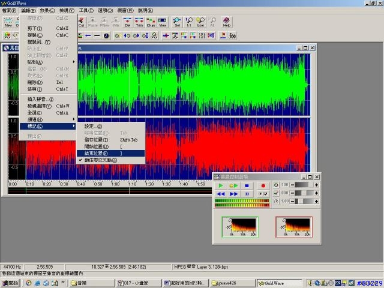
Task: Increase balance with the middle plus button
Action: pyautogui.click(x=316, y=193)
